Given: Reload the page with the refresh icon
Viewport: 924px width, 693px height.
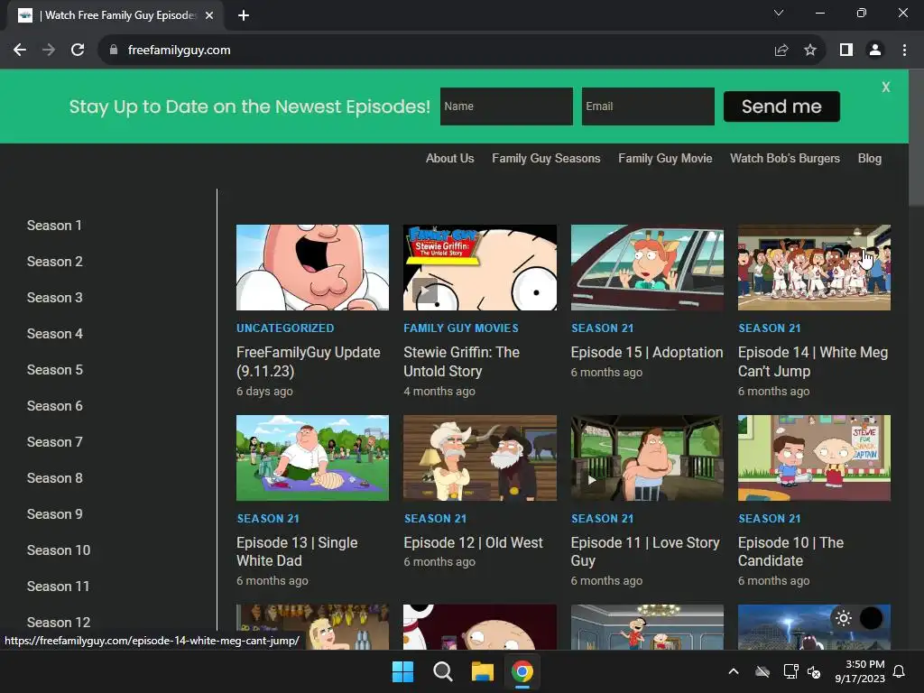Looking at the screenshot, I should pos(78,51).
